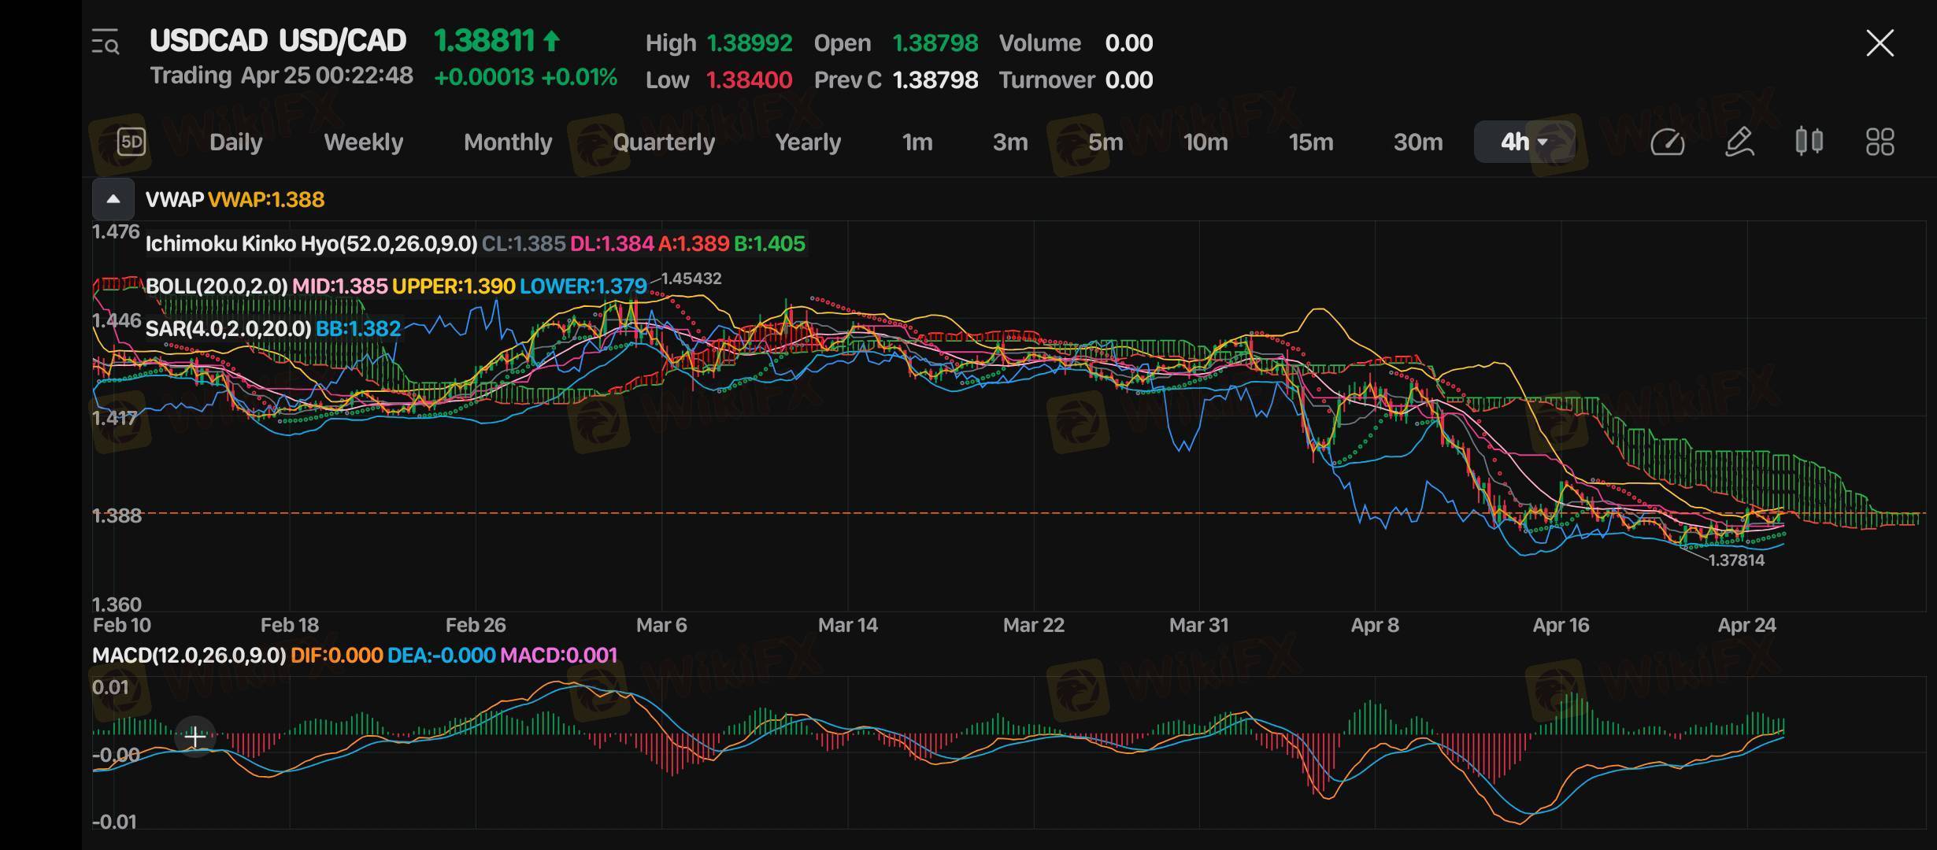Open the MACD(12.0,26.0,9.0) indicator settings
The height and width of the screenshot is (850, 1937).
coord(189,655)
